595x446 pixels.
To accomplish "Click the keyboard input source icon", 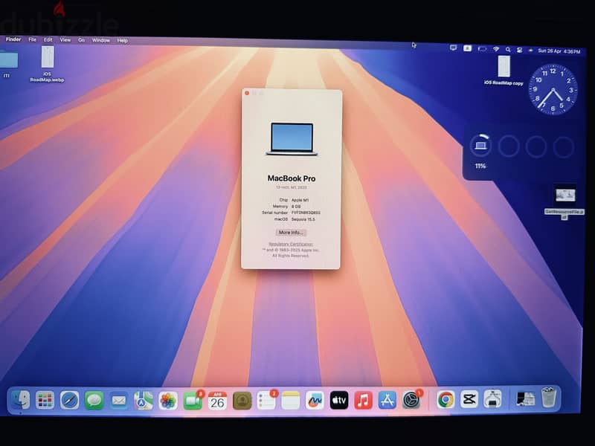I will coord(468,48).
